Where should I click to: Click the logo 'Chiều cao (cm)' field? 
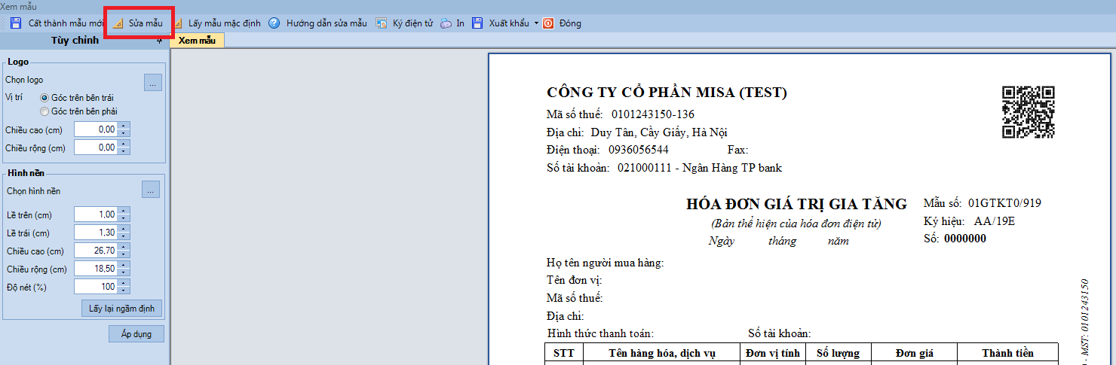point(96,129)
